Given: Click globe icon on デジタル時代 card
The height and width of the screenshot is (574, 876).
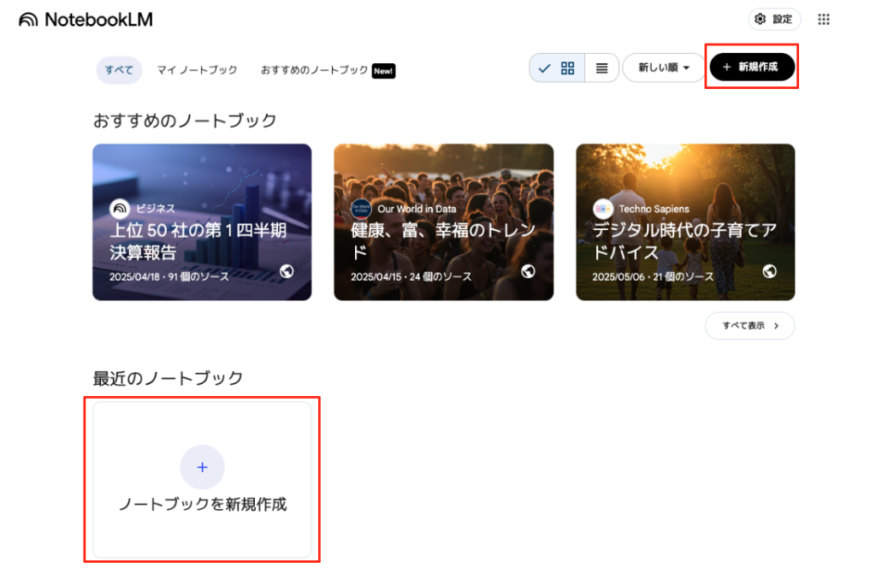Looking at the screenshot, I should (x=769, y=271).
